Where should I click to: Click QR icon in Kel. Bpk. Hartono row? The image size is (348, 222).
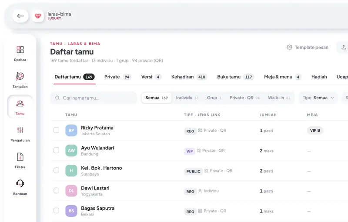(x=206, y=171)
